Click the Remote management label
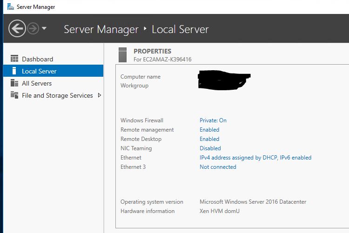 coord(147,130)
